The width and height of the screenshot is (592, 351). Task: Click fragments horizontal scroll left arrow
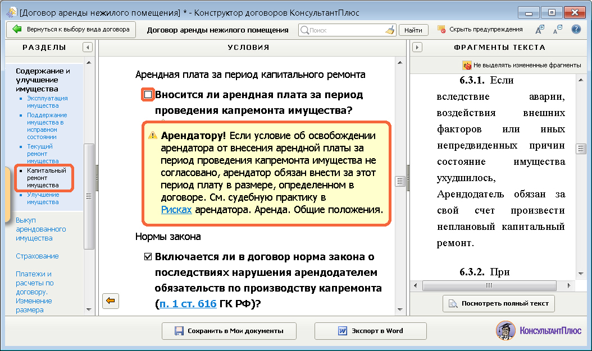click(416, 286)
